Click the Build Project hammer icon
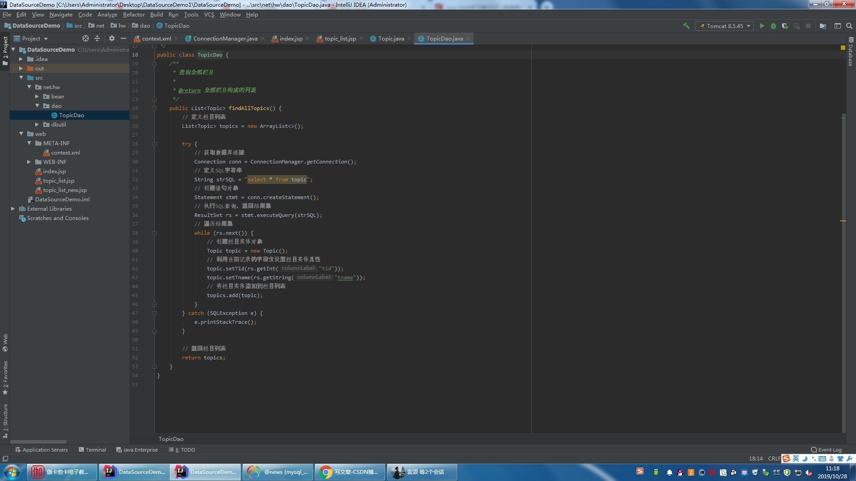 [686, 26]
